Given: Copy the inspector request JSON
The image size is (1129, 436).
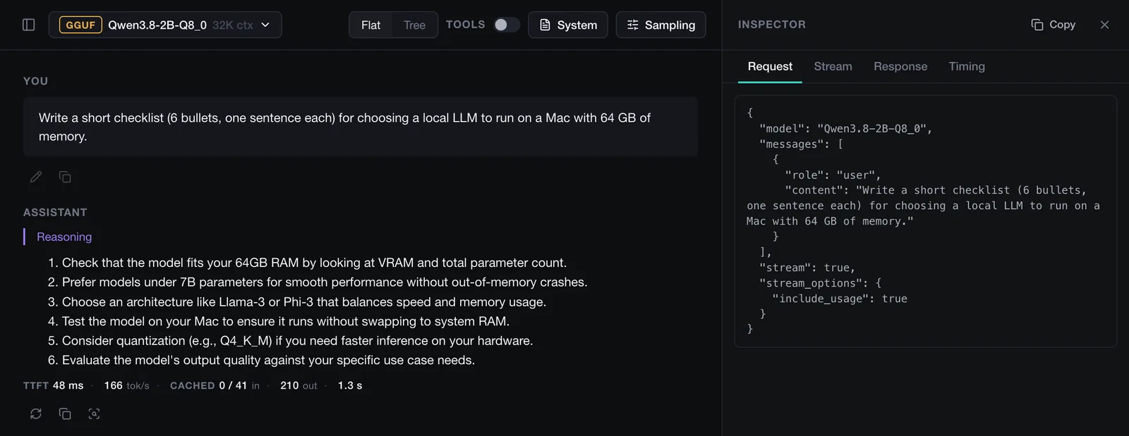Looking at the screenshot, I should pyautogui.click(x=1053, y=25).
